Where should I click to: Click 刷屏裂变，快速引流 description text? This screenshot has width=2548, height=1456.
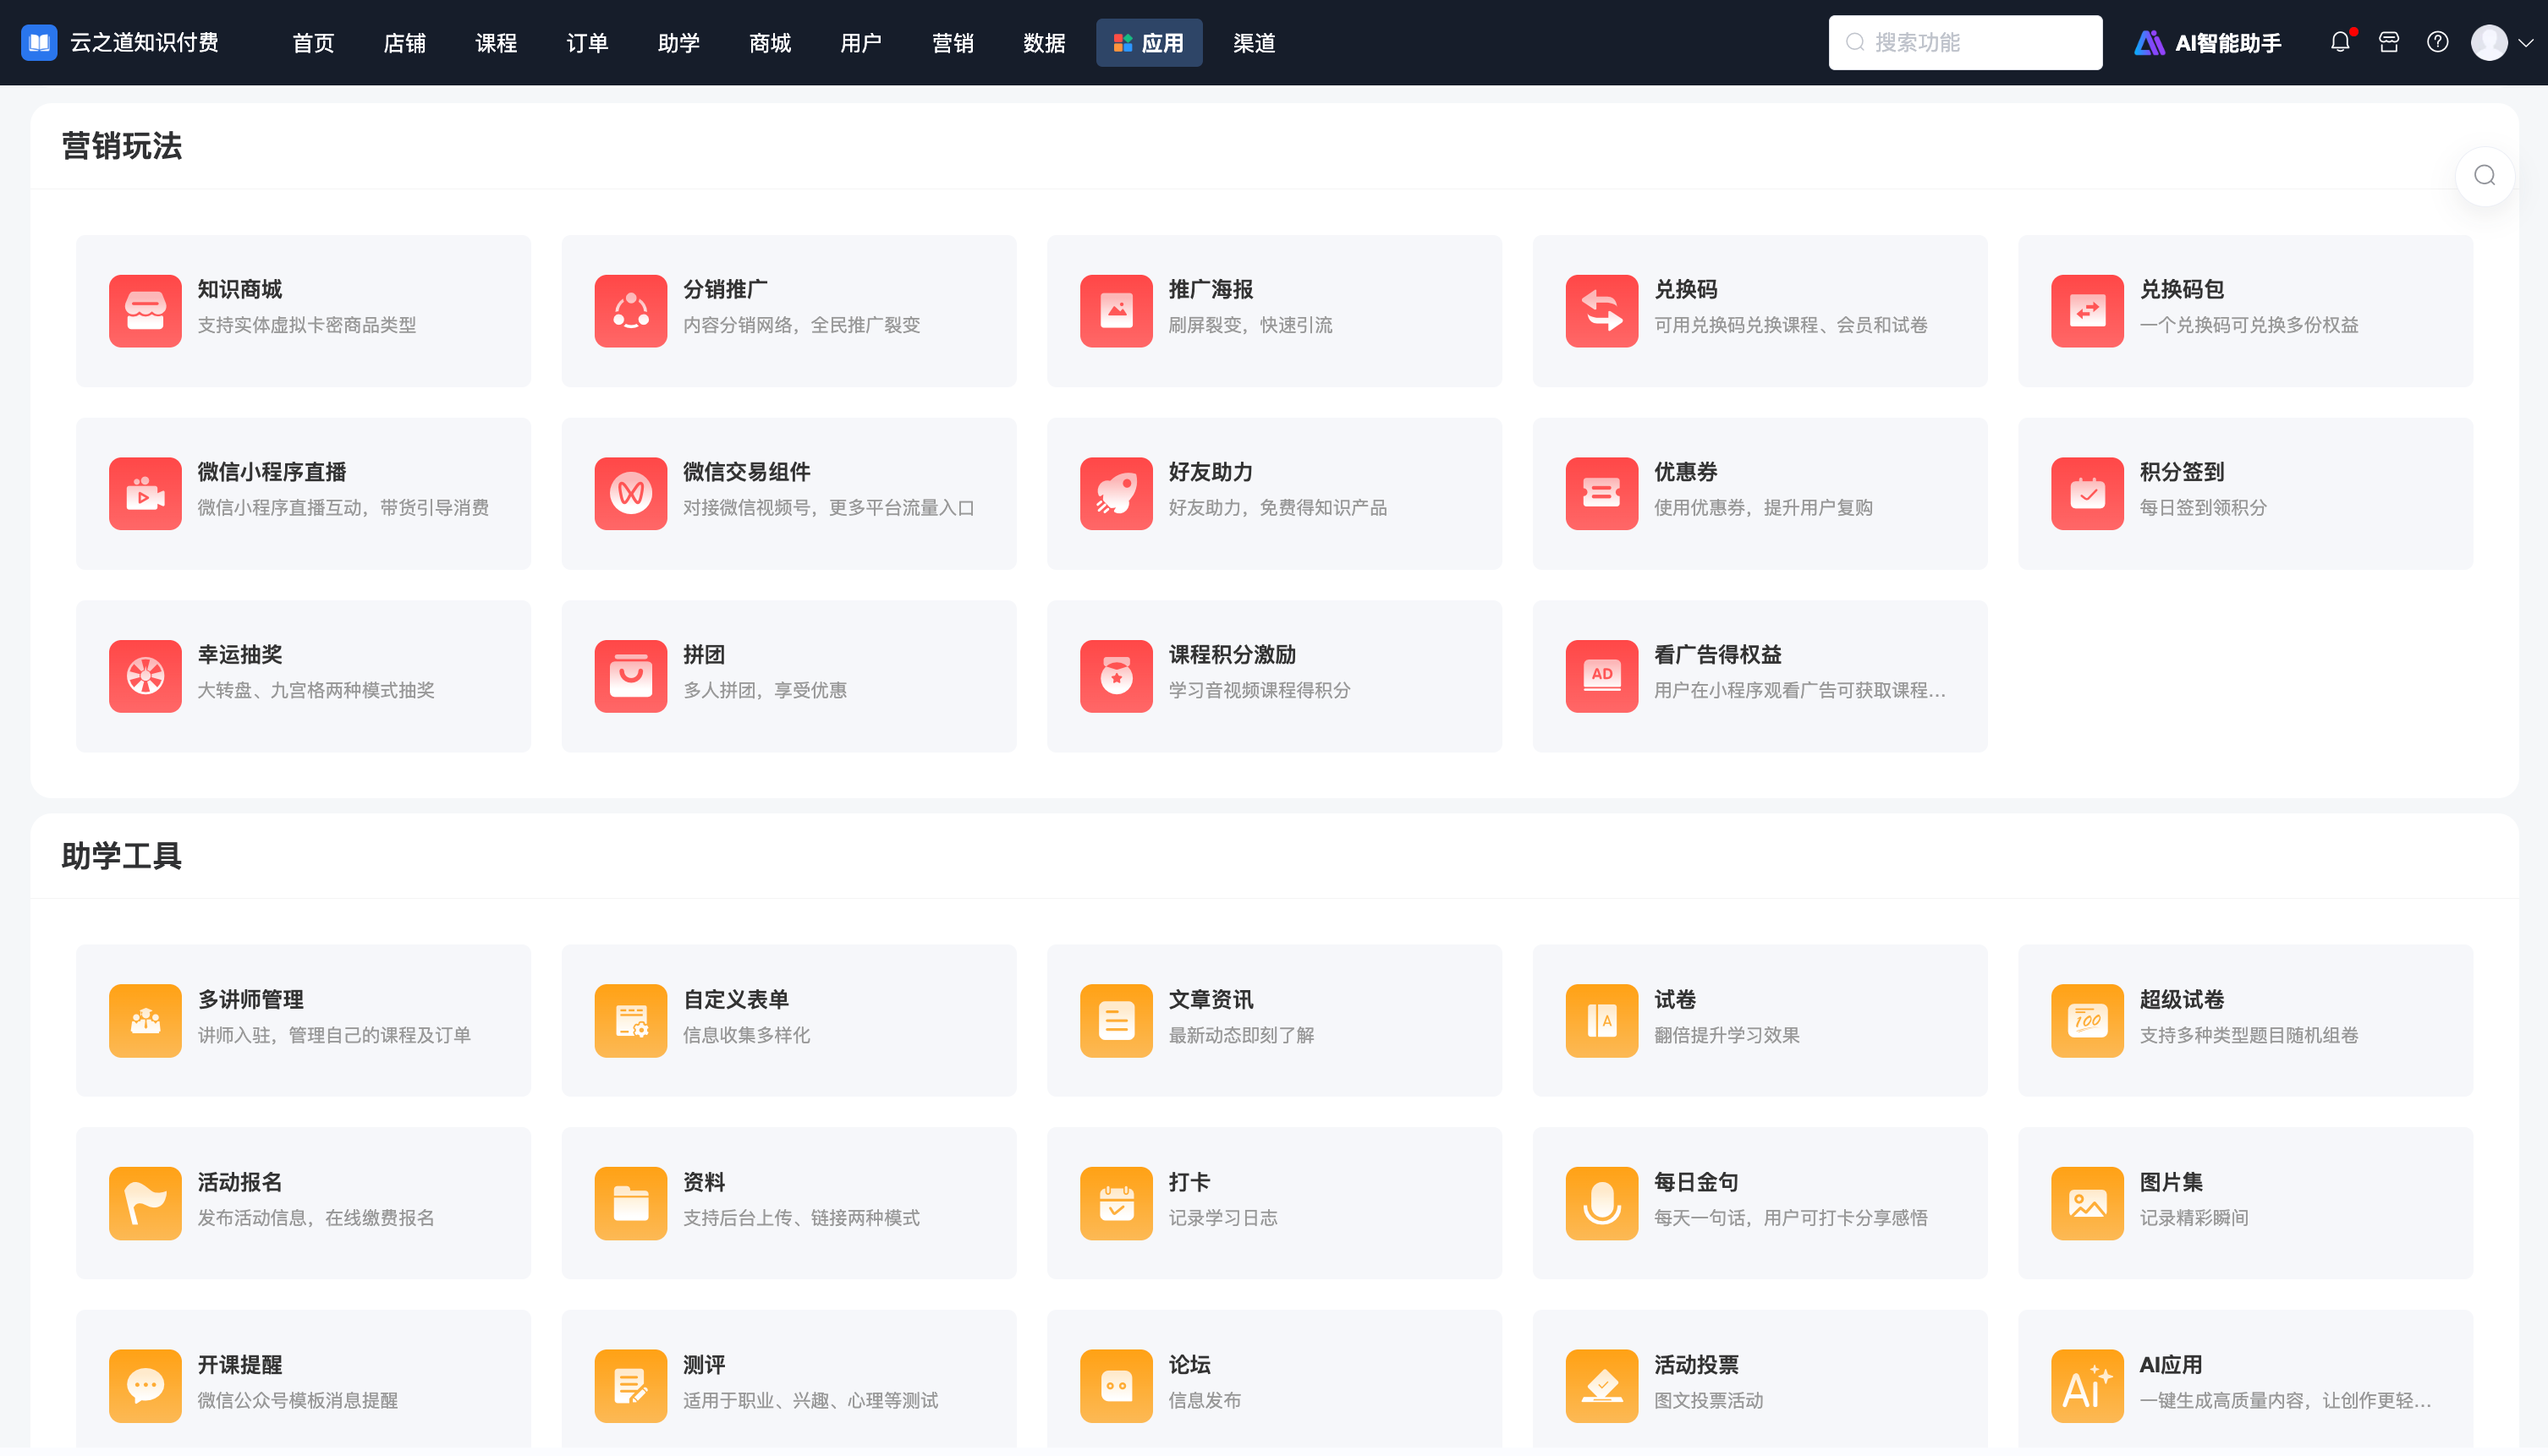pyautogui.click(x=1250, y=325)
